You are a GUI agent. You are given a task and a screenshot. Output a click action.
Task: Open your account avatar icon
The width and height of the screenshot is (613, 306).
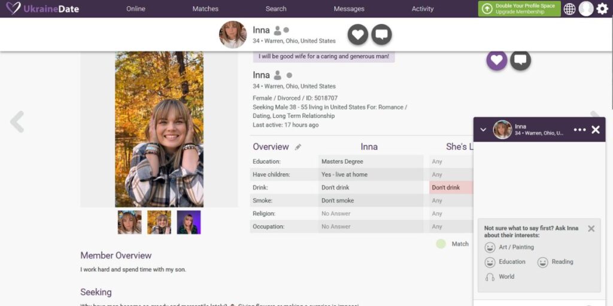coord(586,8)
